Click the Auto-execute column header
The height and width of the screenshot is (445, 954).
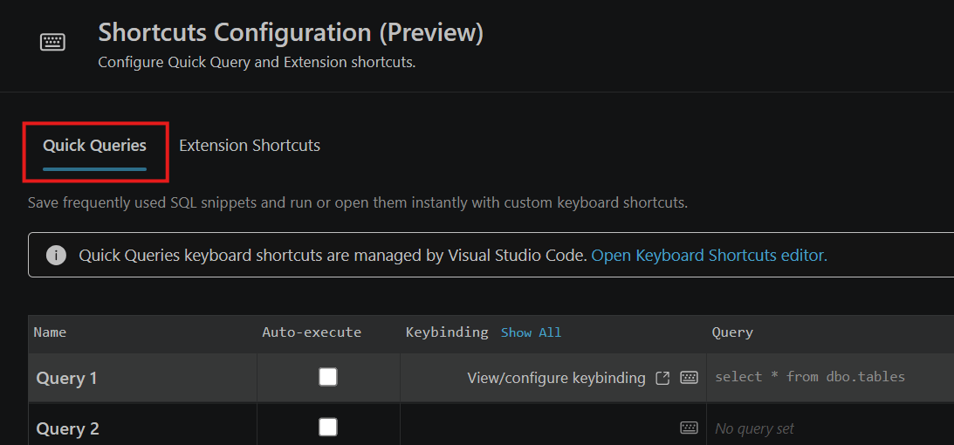tap(312, 332)
